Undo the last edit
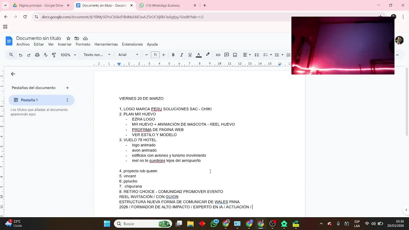This screenshot has height=230, width=409. click(x=20, y=55)
